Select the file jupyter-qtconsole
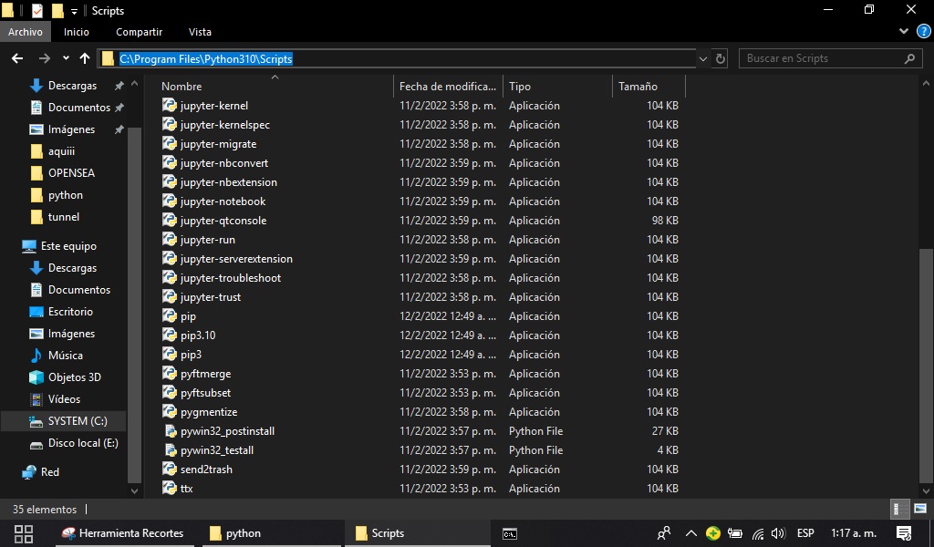Screen dimensions: 934x547 [223, 221]
